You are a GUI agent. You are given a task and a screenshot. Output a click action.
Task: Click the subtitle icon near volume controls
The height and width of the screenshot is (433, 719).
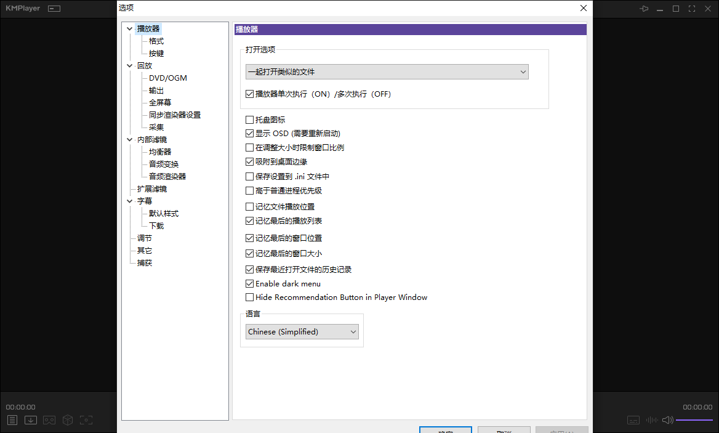tap(633, 419)
